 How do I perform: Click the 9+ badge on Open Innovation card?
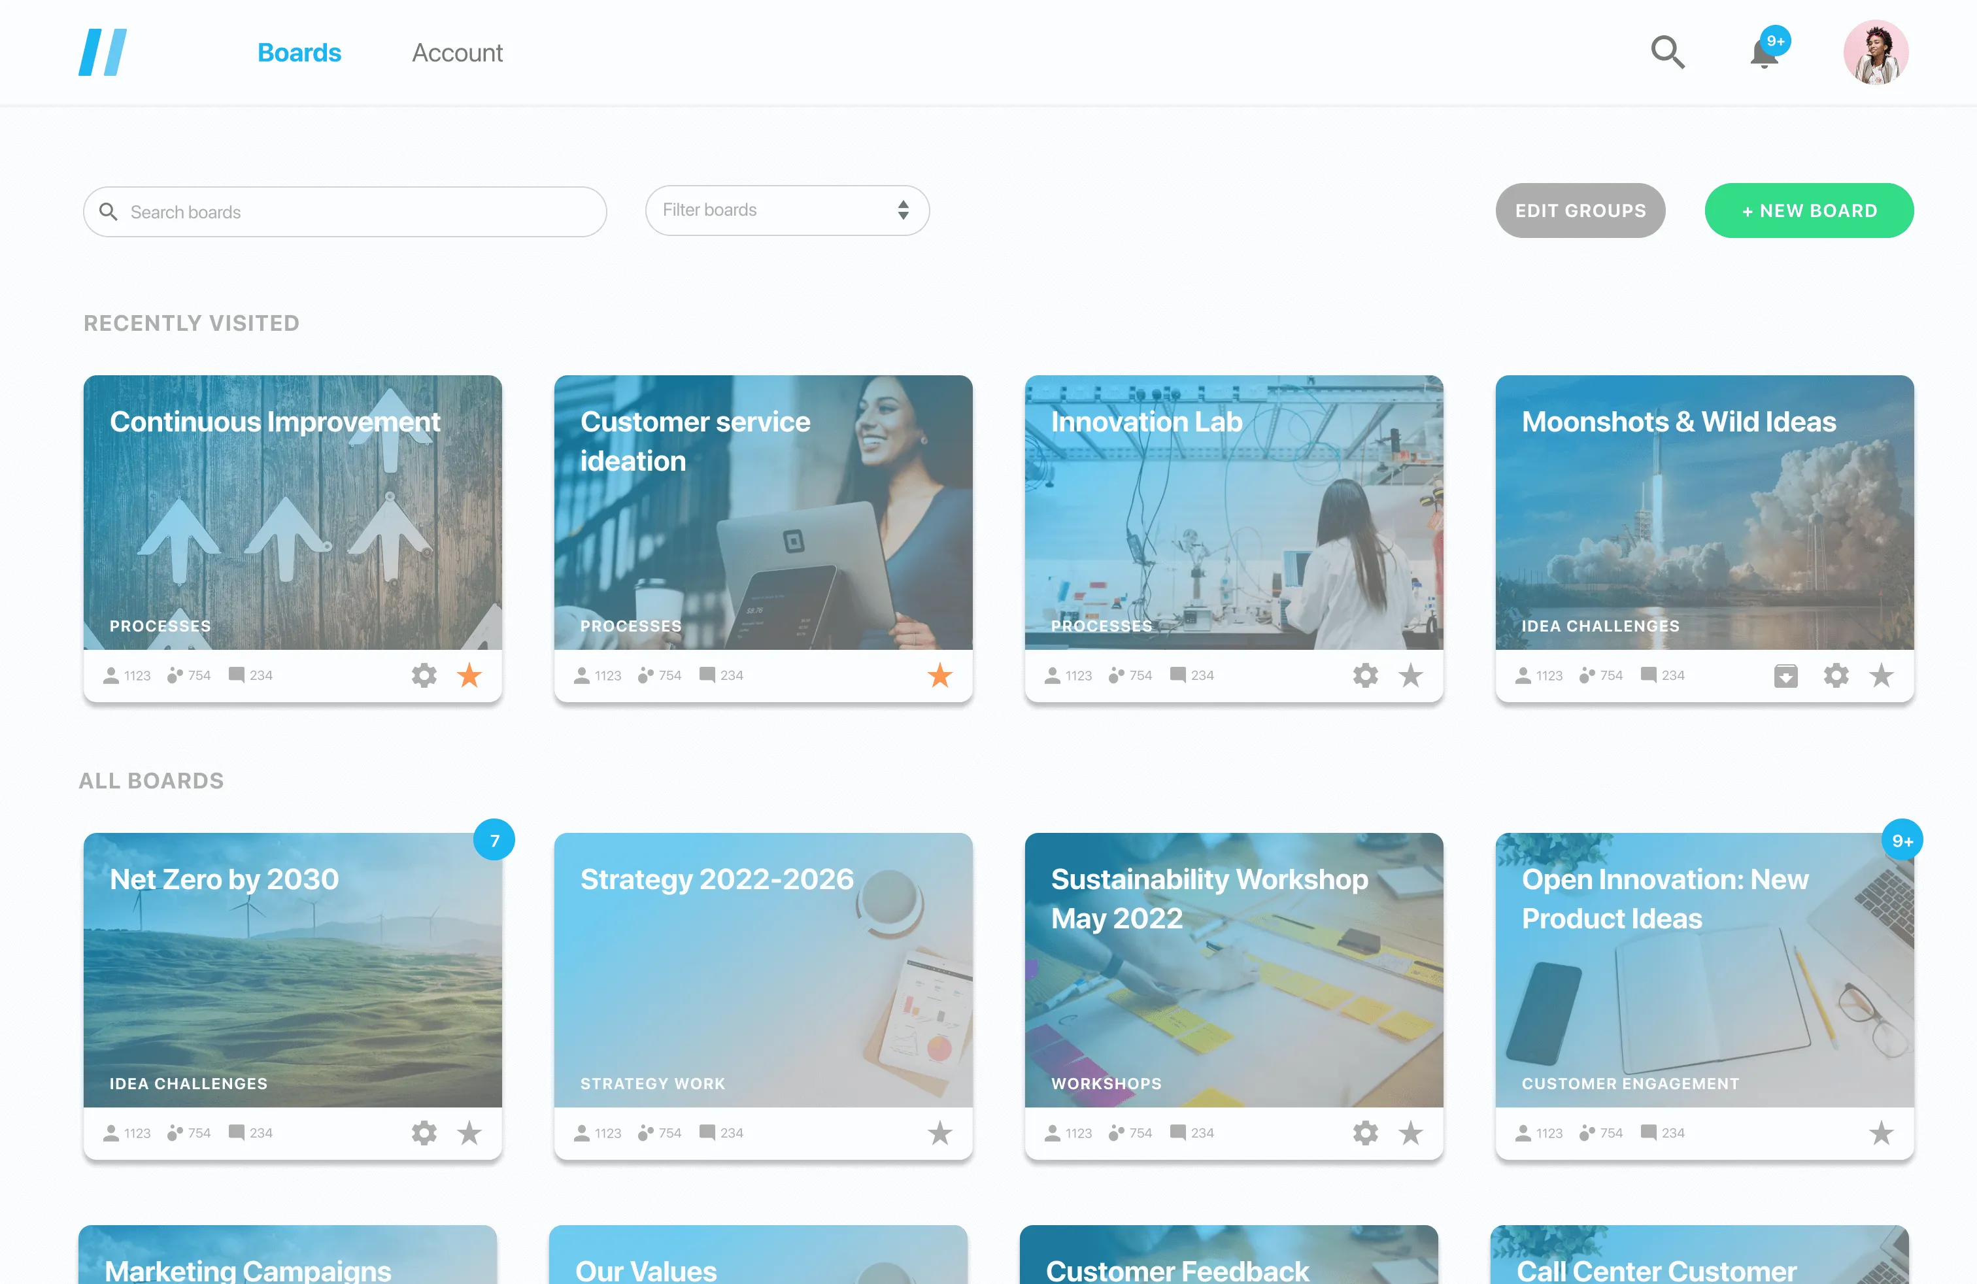click(1903, 839)
